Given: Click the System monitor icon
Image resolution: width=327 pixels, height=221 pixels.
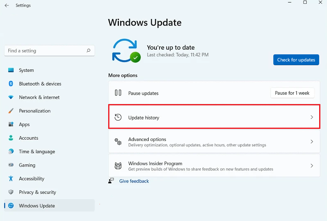Looking at the screenshot, I should (11, 70).
